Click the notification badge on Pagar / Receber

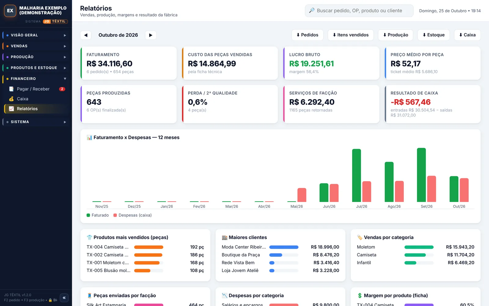click(x=62, y=89)
